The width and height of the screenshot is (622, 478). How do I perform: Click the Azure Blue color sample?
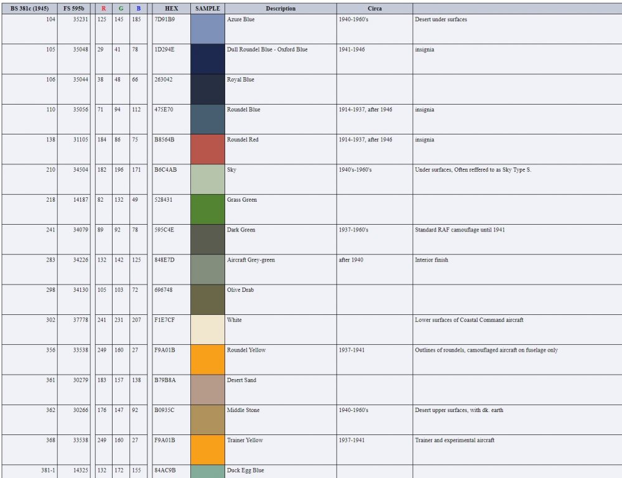click(207, 29)
